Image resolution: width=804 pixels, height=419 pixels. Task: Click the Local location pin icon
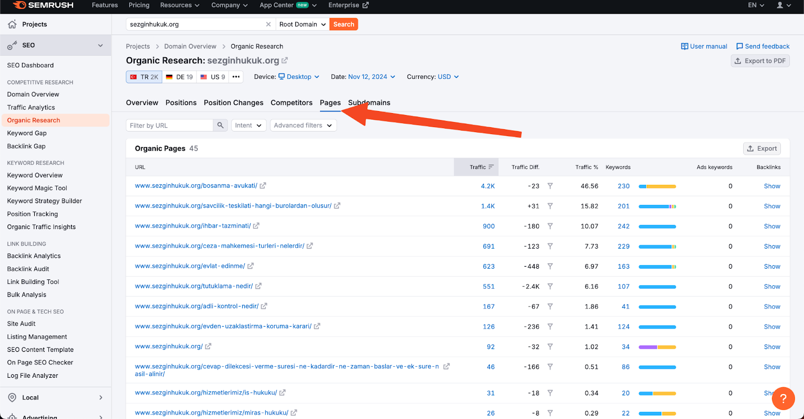(12, 397)
